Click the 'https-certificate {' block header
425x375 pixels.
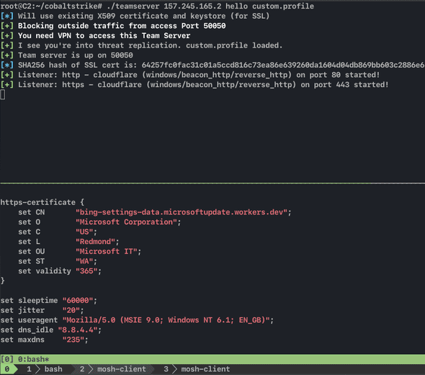(x=42, y=202)
